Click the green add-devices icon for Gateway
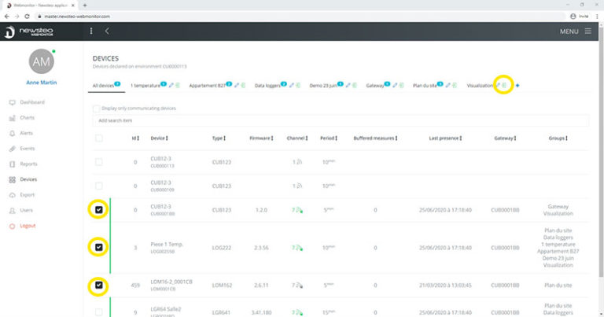Screen dimensions: 604x317 (401, 85)
